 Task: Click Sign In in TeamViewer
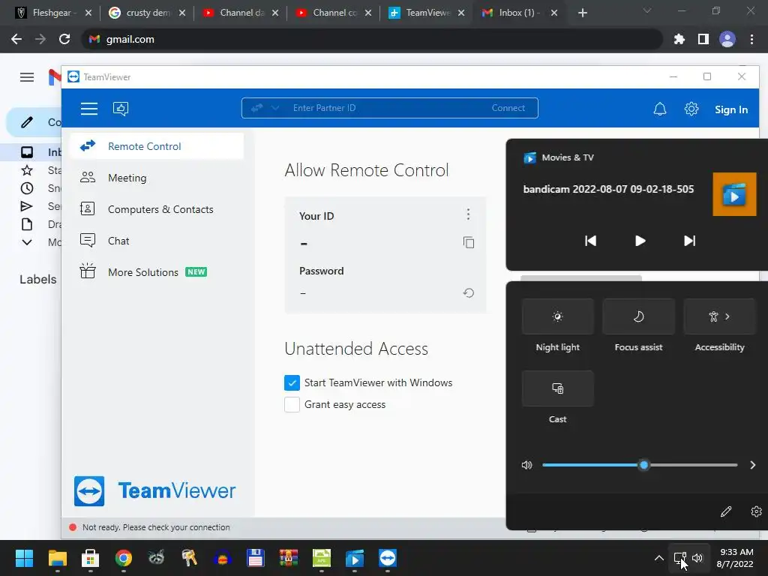coord(730,109)
